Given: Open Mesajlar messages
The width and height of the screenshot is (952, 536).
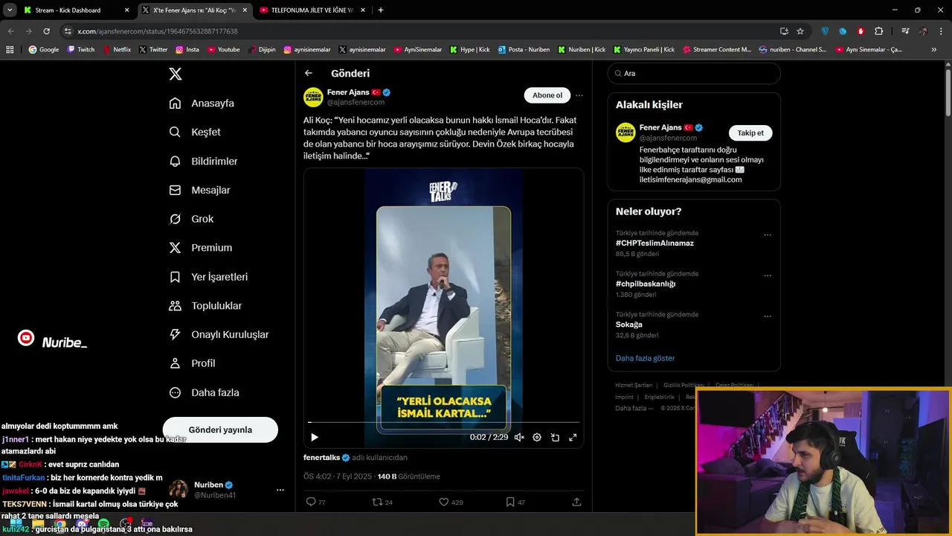Looking at the screenshot, I should coord(199,190).
